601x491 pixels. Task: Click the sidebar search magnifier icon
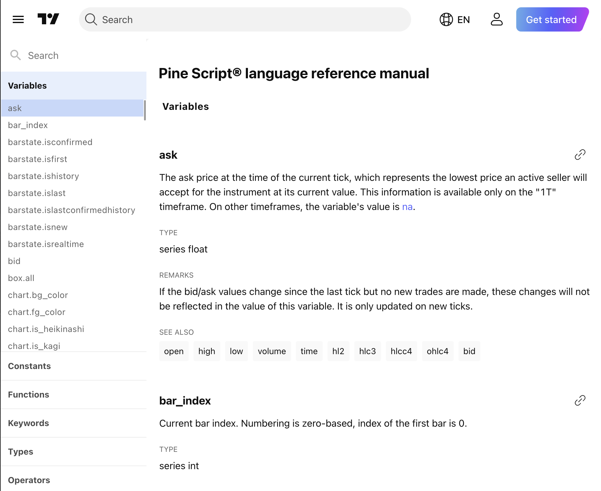[x=16, y=55]
